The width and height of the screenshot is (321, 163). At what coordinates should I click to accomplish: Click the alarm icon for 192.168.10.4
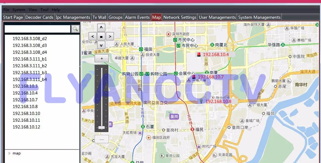(199, 55)
